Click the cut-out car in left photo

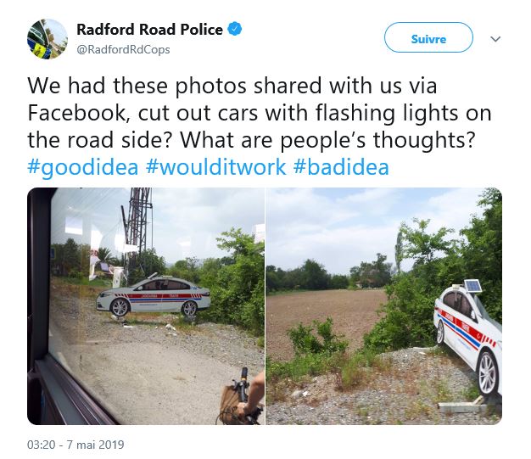click(154, 296)
